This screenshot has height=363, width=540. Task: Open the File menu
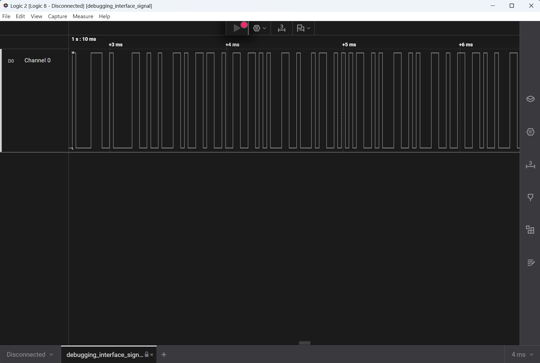pos(6,16)
